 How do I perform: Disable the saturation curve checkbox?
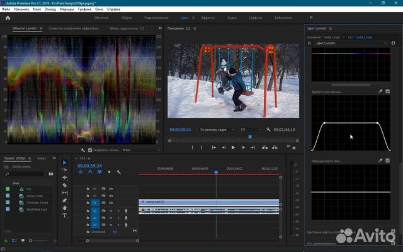387,161
